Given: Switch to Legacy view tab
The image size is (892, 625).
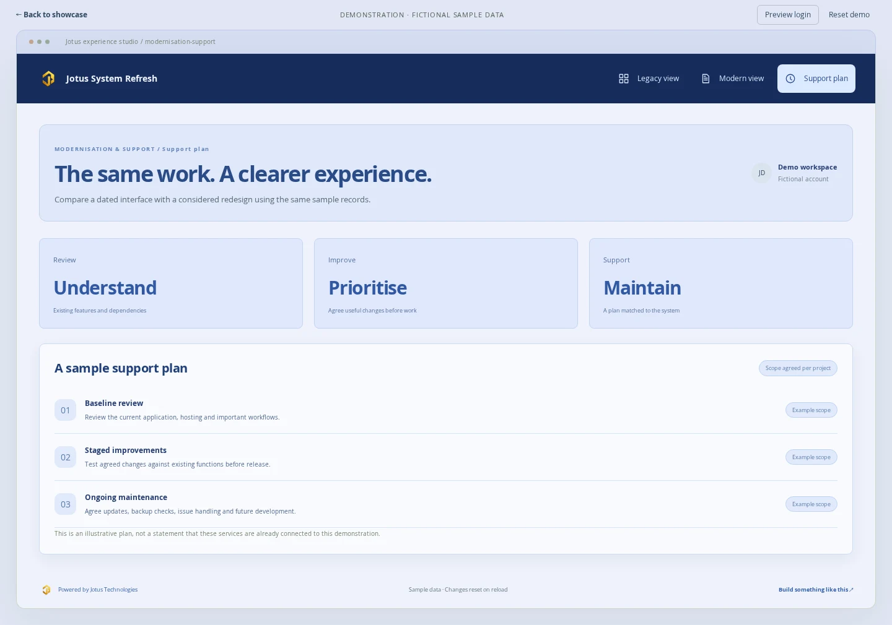Looking at the screenshot, I should click(x=649, y=79).
